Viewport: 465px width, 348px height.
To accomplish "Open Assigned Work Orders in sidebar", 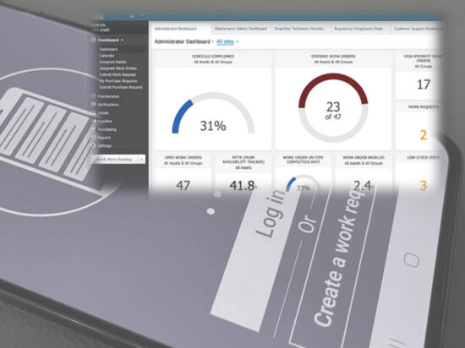I will point(118,68).
